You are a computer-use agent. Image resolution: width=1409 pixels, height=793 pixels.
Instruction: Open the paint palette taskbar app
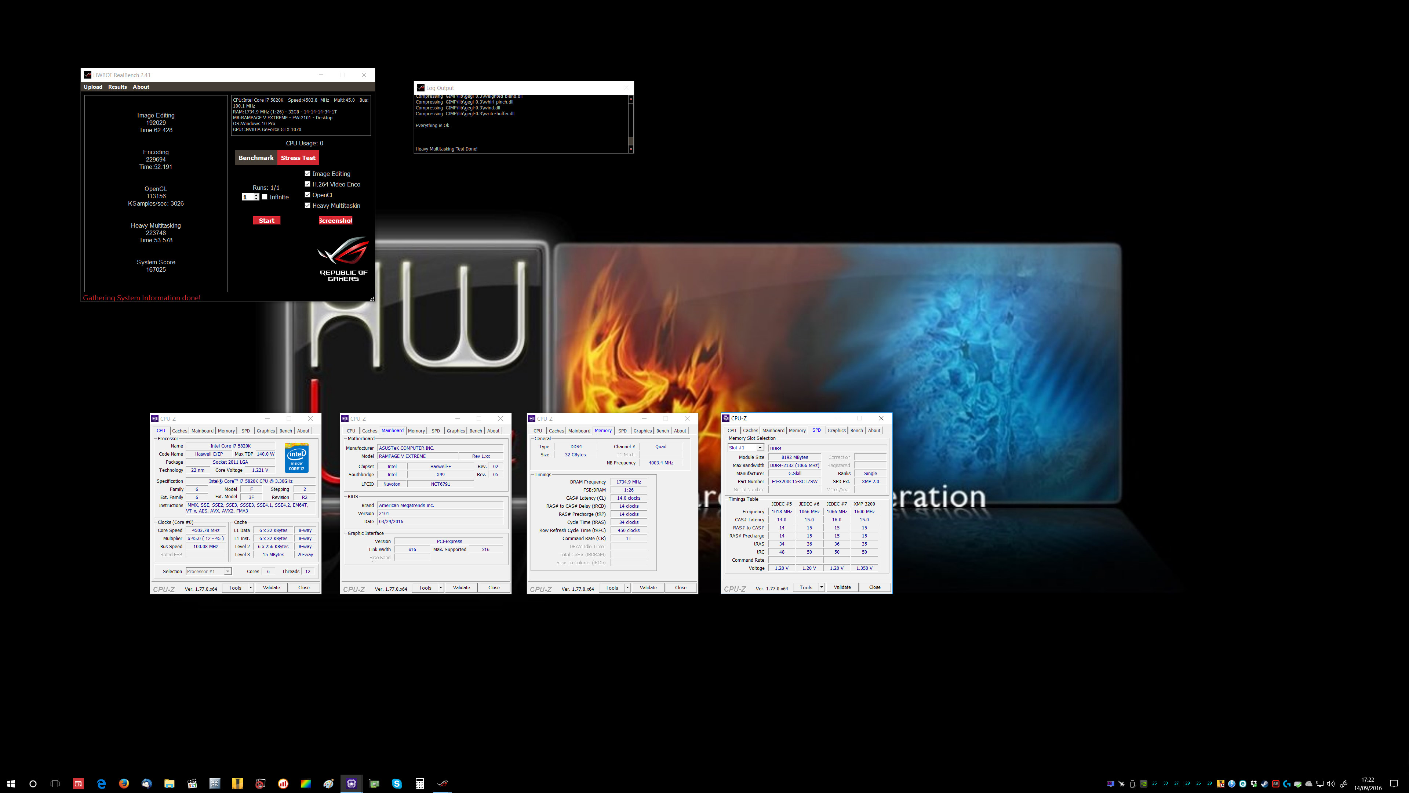pos(328,784)
